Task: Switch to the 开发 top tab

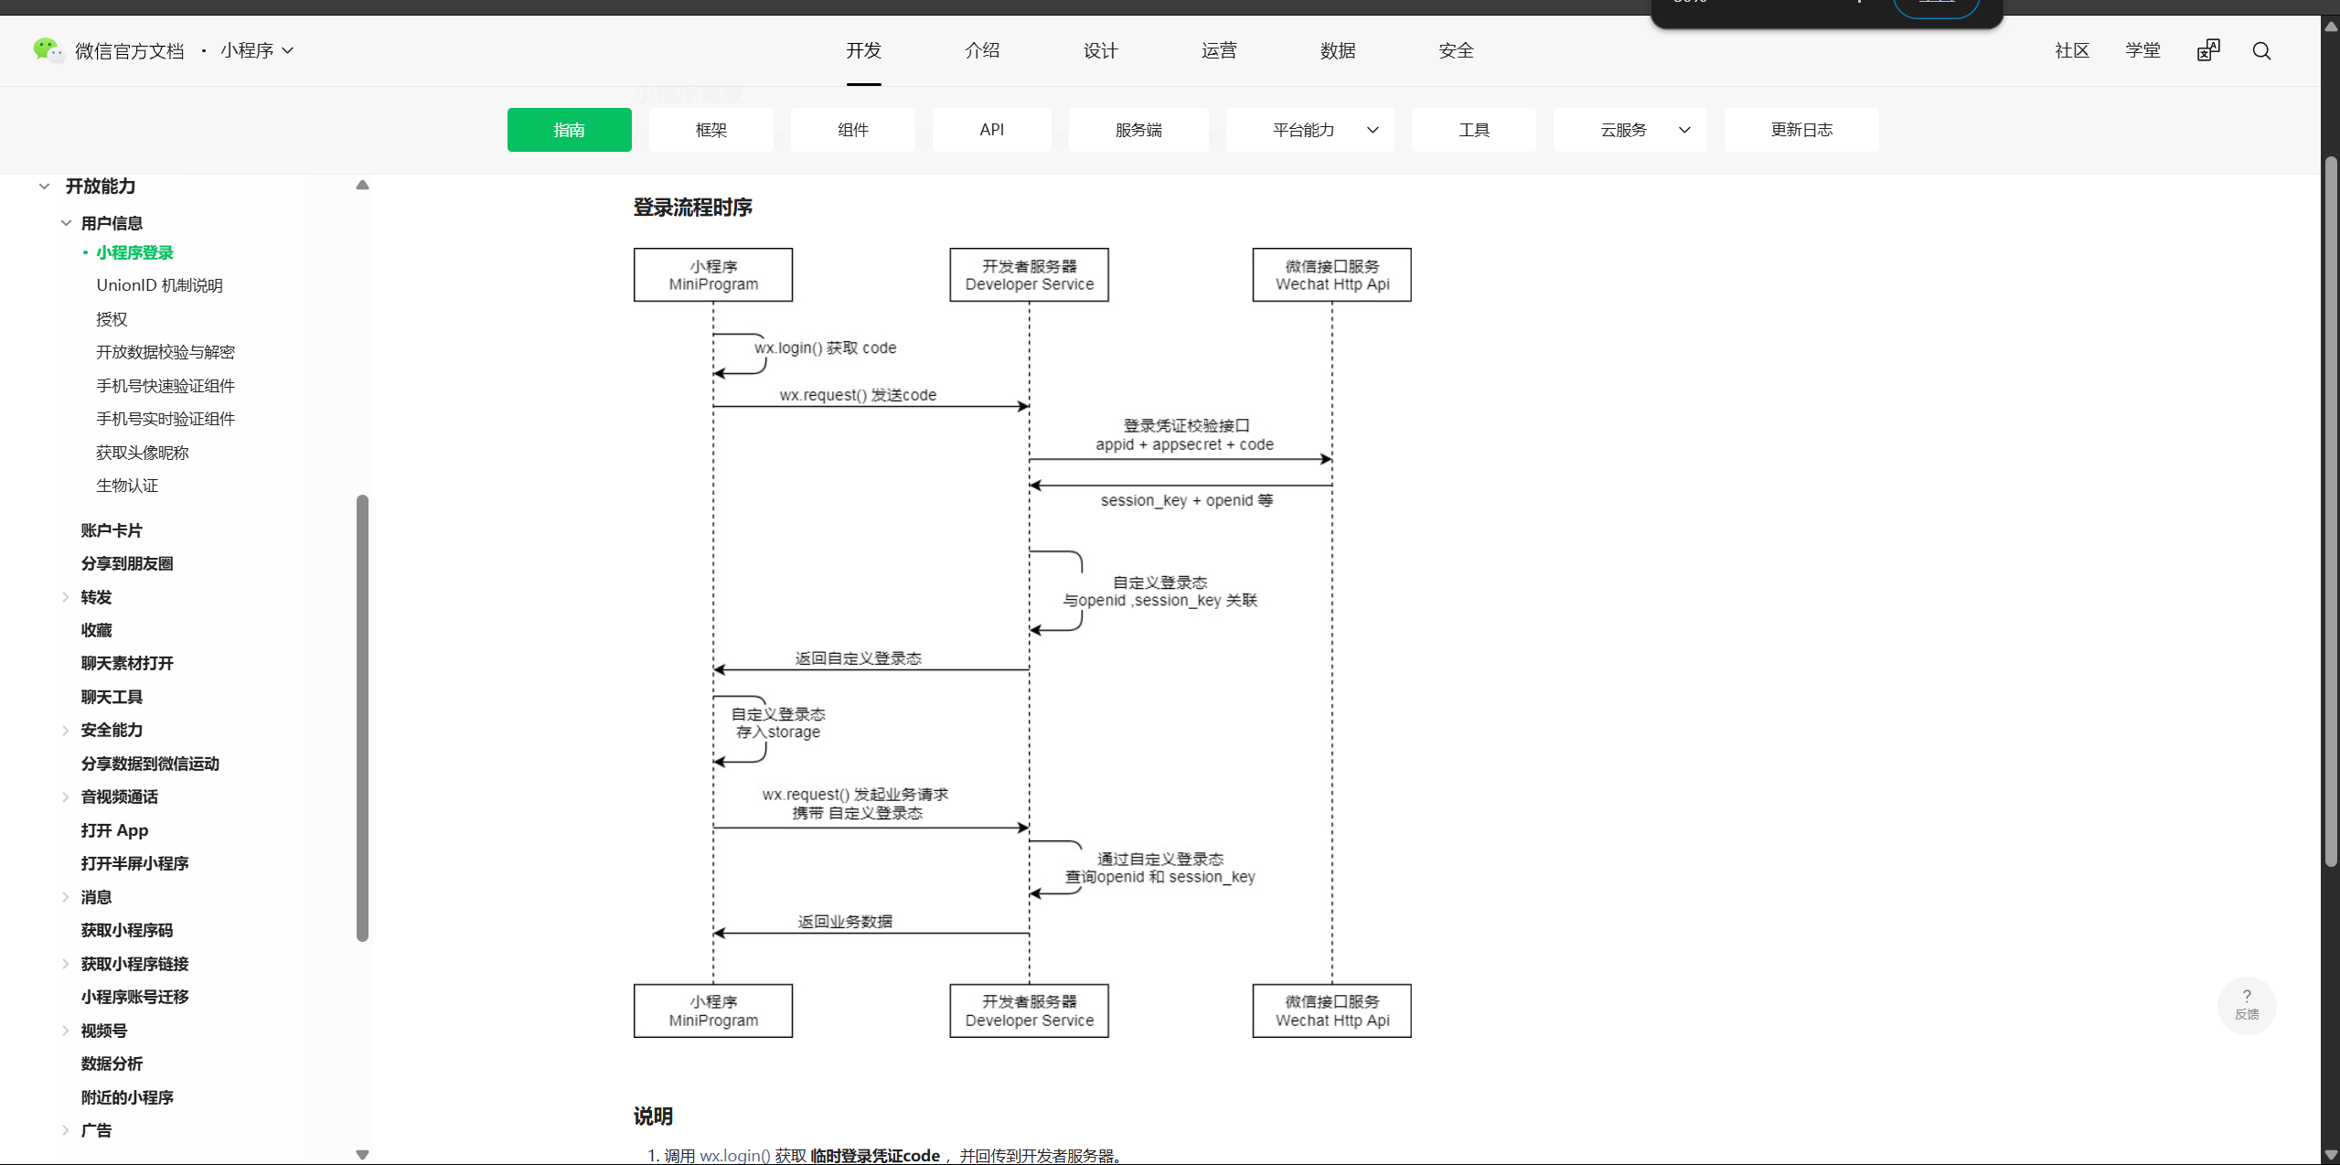Action: (863, 50)
